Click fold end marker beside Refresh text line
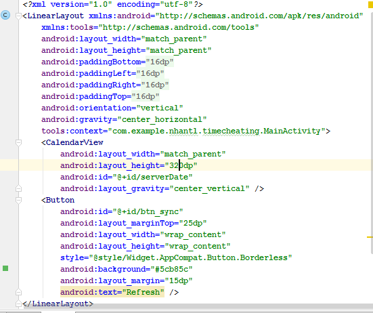The image size is (373, 313). pyautogui.click(x=18, y=292)
